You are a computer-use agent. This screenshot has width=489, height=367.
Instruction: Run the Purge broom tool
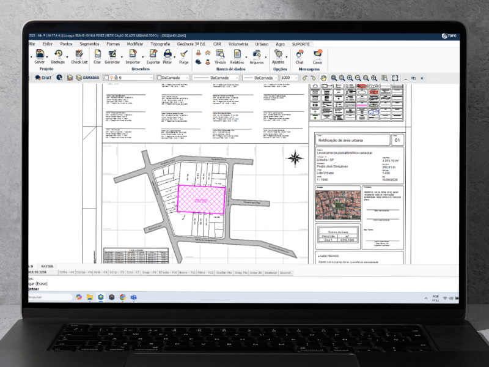click(x=183, y=54)
